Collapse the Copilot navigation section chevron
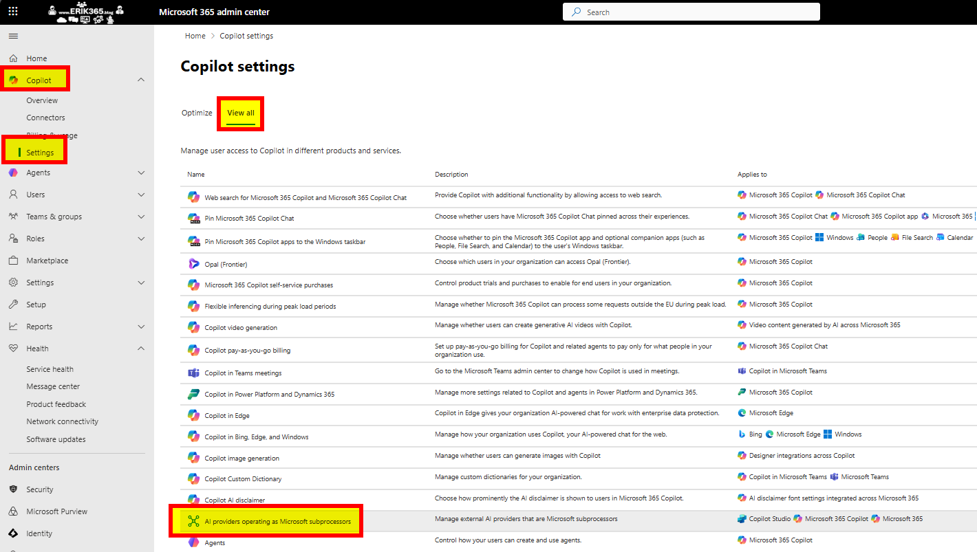 tap(141, 80)
